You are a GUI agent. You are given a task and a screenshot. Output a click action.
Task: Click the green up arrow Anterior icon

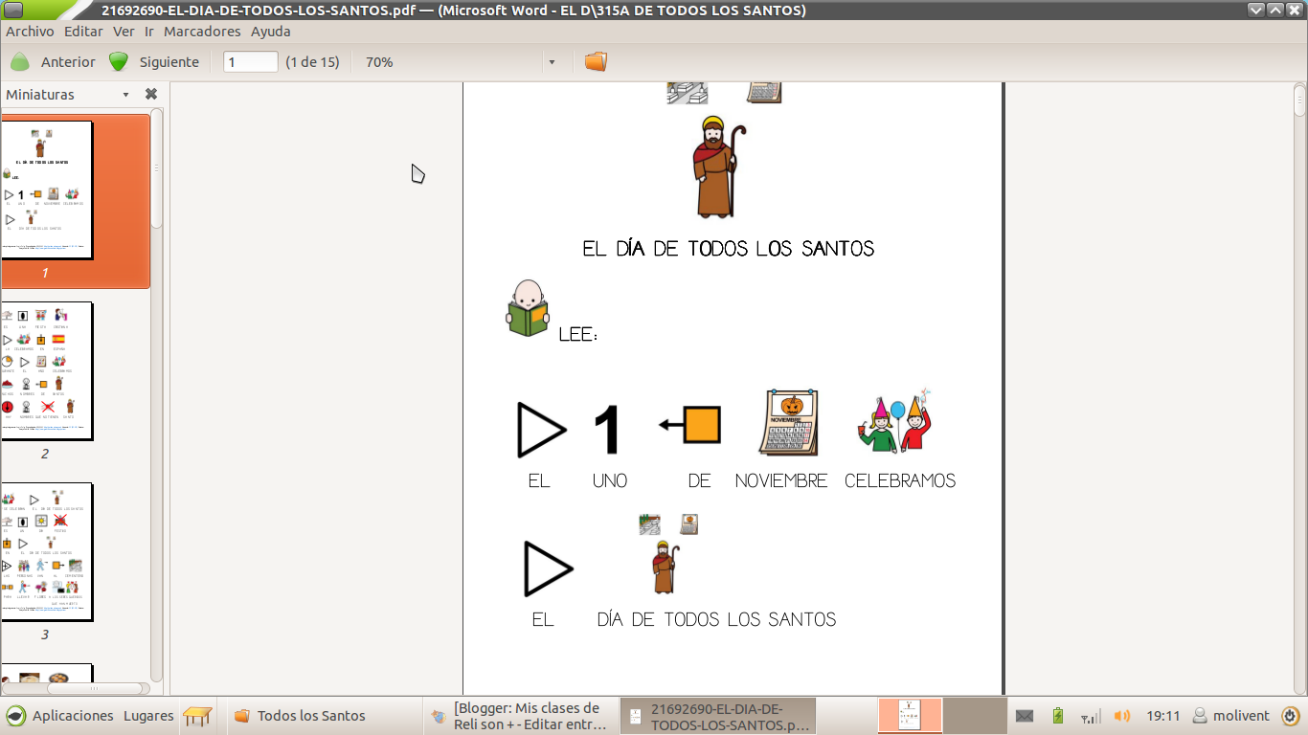(20, 62)
